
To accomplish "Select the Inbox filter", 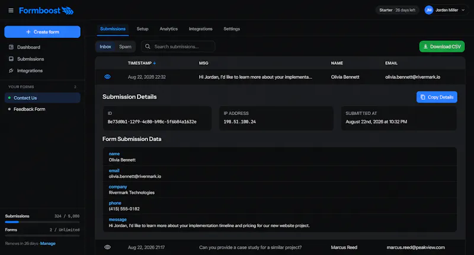I will point(105,47).
